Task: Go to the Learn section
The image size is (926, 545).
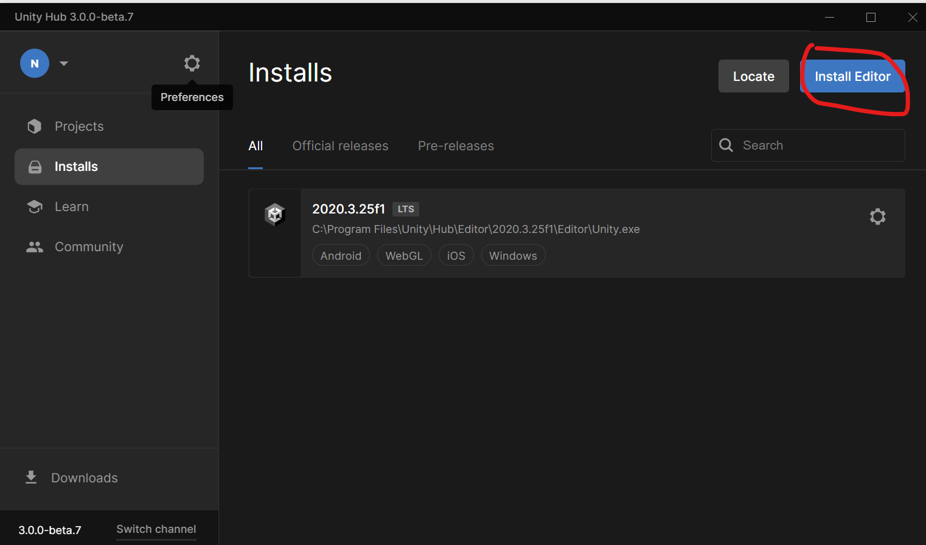Action: 109,207
